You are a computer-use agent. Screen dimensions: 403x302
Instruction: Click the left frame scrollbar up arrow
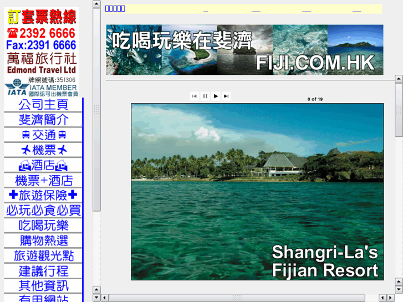(96, 4)
